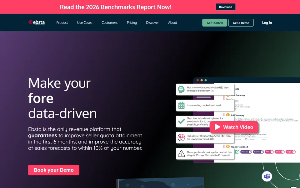Click the 'Call Summary' heading
The image size is (300, 188).
[237, 115]
